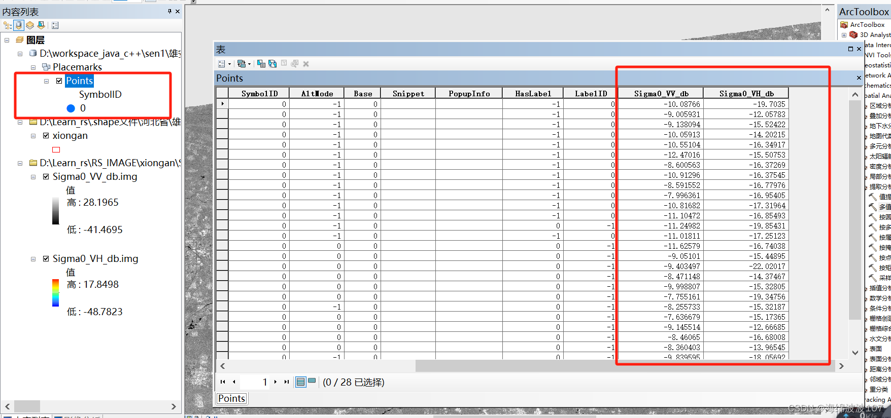Open contents list Options icon
Viewport: 891px width, 418px height.
(x=55, y=25)
